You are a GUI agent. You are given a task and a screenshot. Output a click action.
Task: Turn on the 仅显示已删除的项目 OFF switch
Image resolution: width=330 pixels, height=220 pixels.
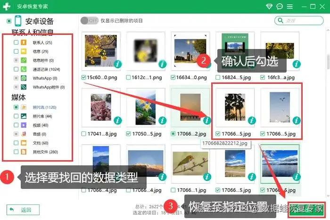[90, 21]
